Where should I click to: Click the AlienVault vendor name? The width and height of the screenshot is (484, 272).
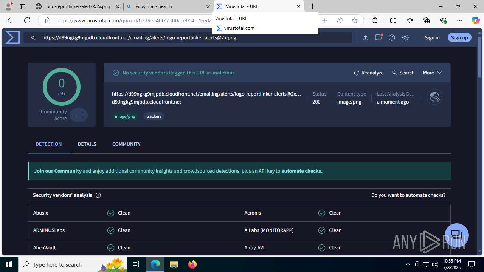(45, 247)
